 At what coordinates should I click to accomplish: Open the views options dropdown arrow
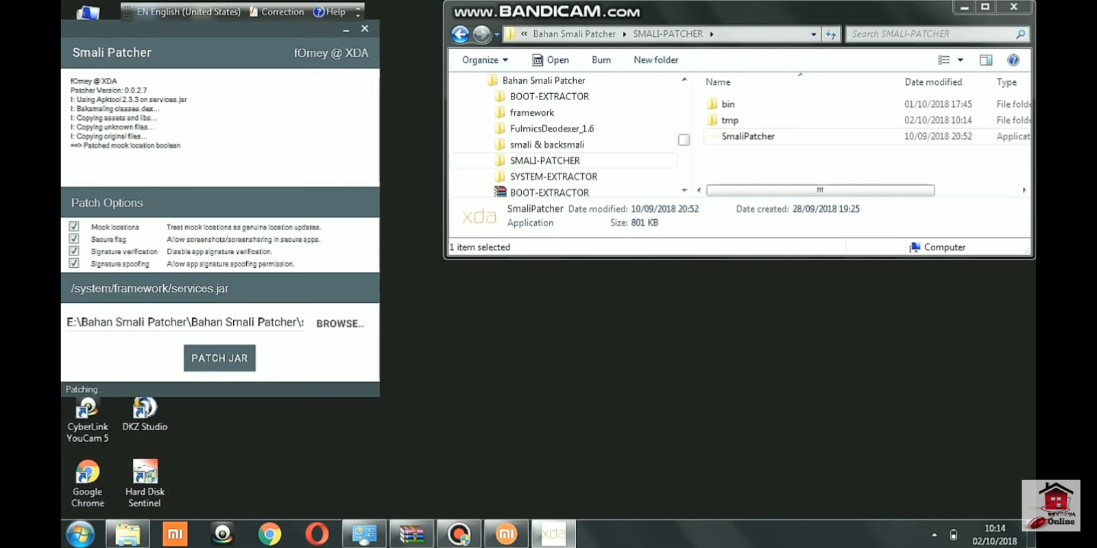pos(961,60)
